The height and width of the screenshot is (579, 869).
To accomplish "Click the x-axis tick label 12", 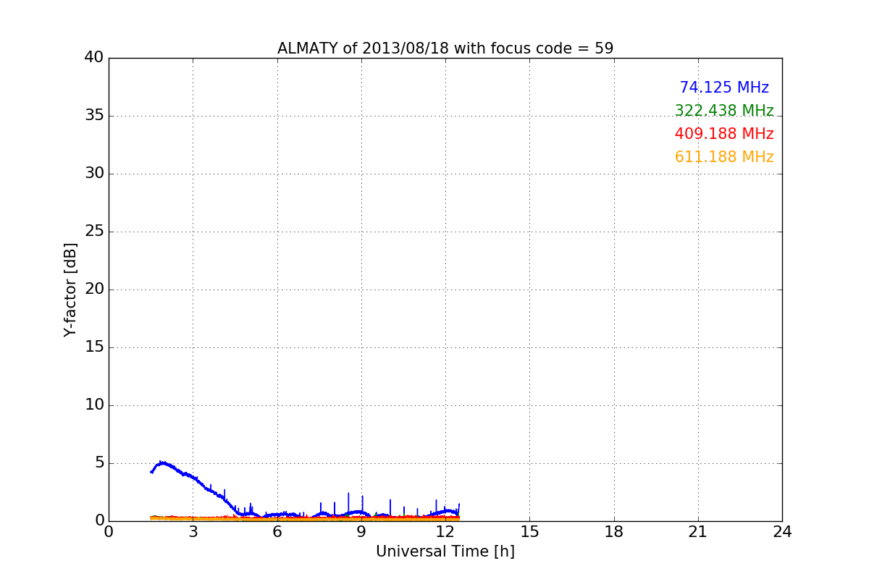I will coord(445,532).
